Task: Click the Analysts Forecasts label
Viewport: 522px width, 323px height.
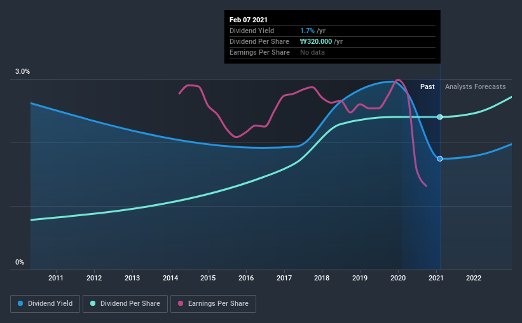Action: pyautogui.click(x=476, y=86)
